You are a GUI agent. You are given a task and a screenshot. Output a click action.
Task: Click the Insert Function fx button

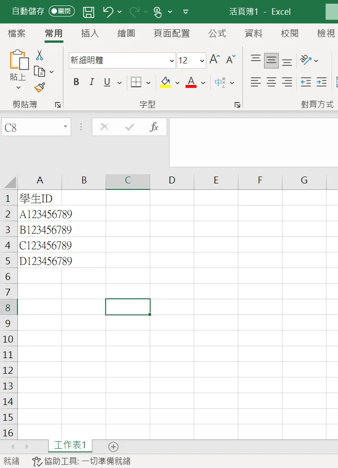[154, 127]
